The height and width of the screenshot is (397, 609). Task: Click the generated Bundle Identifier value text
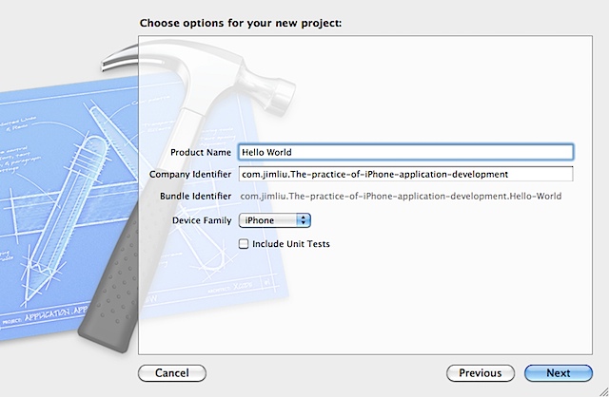[x=401, y=197]
